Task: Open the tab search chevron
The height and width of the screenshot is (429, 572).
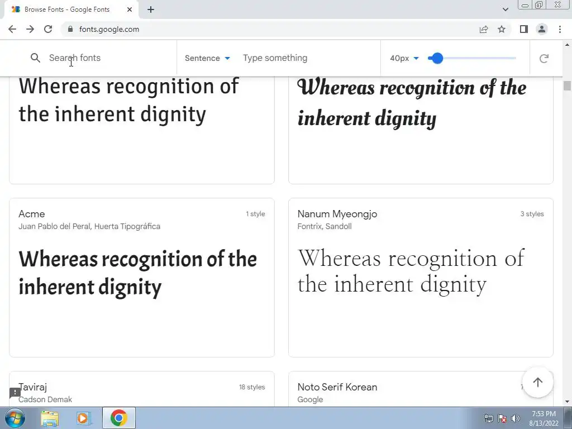Action: coord(505,9)
